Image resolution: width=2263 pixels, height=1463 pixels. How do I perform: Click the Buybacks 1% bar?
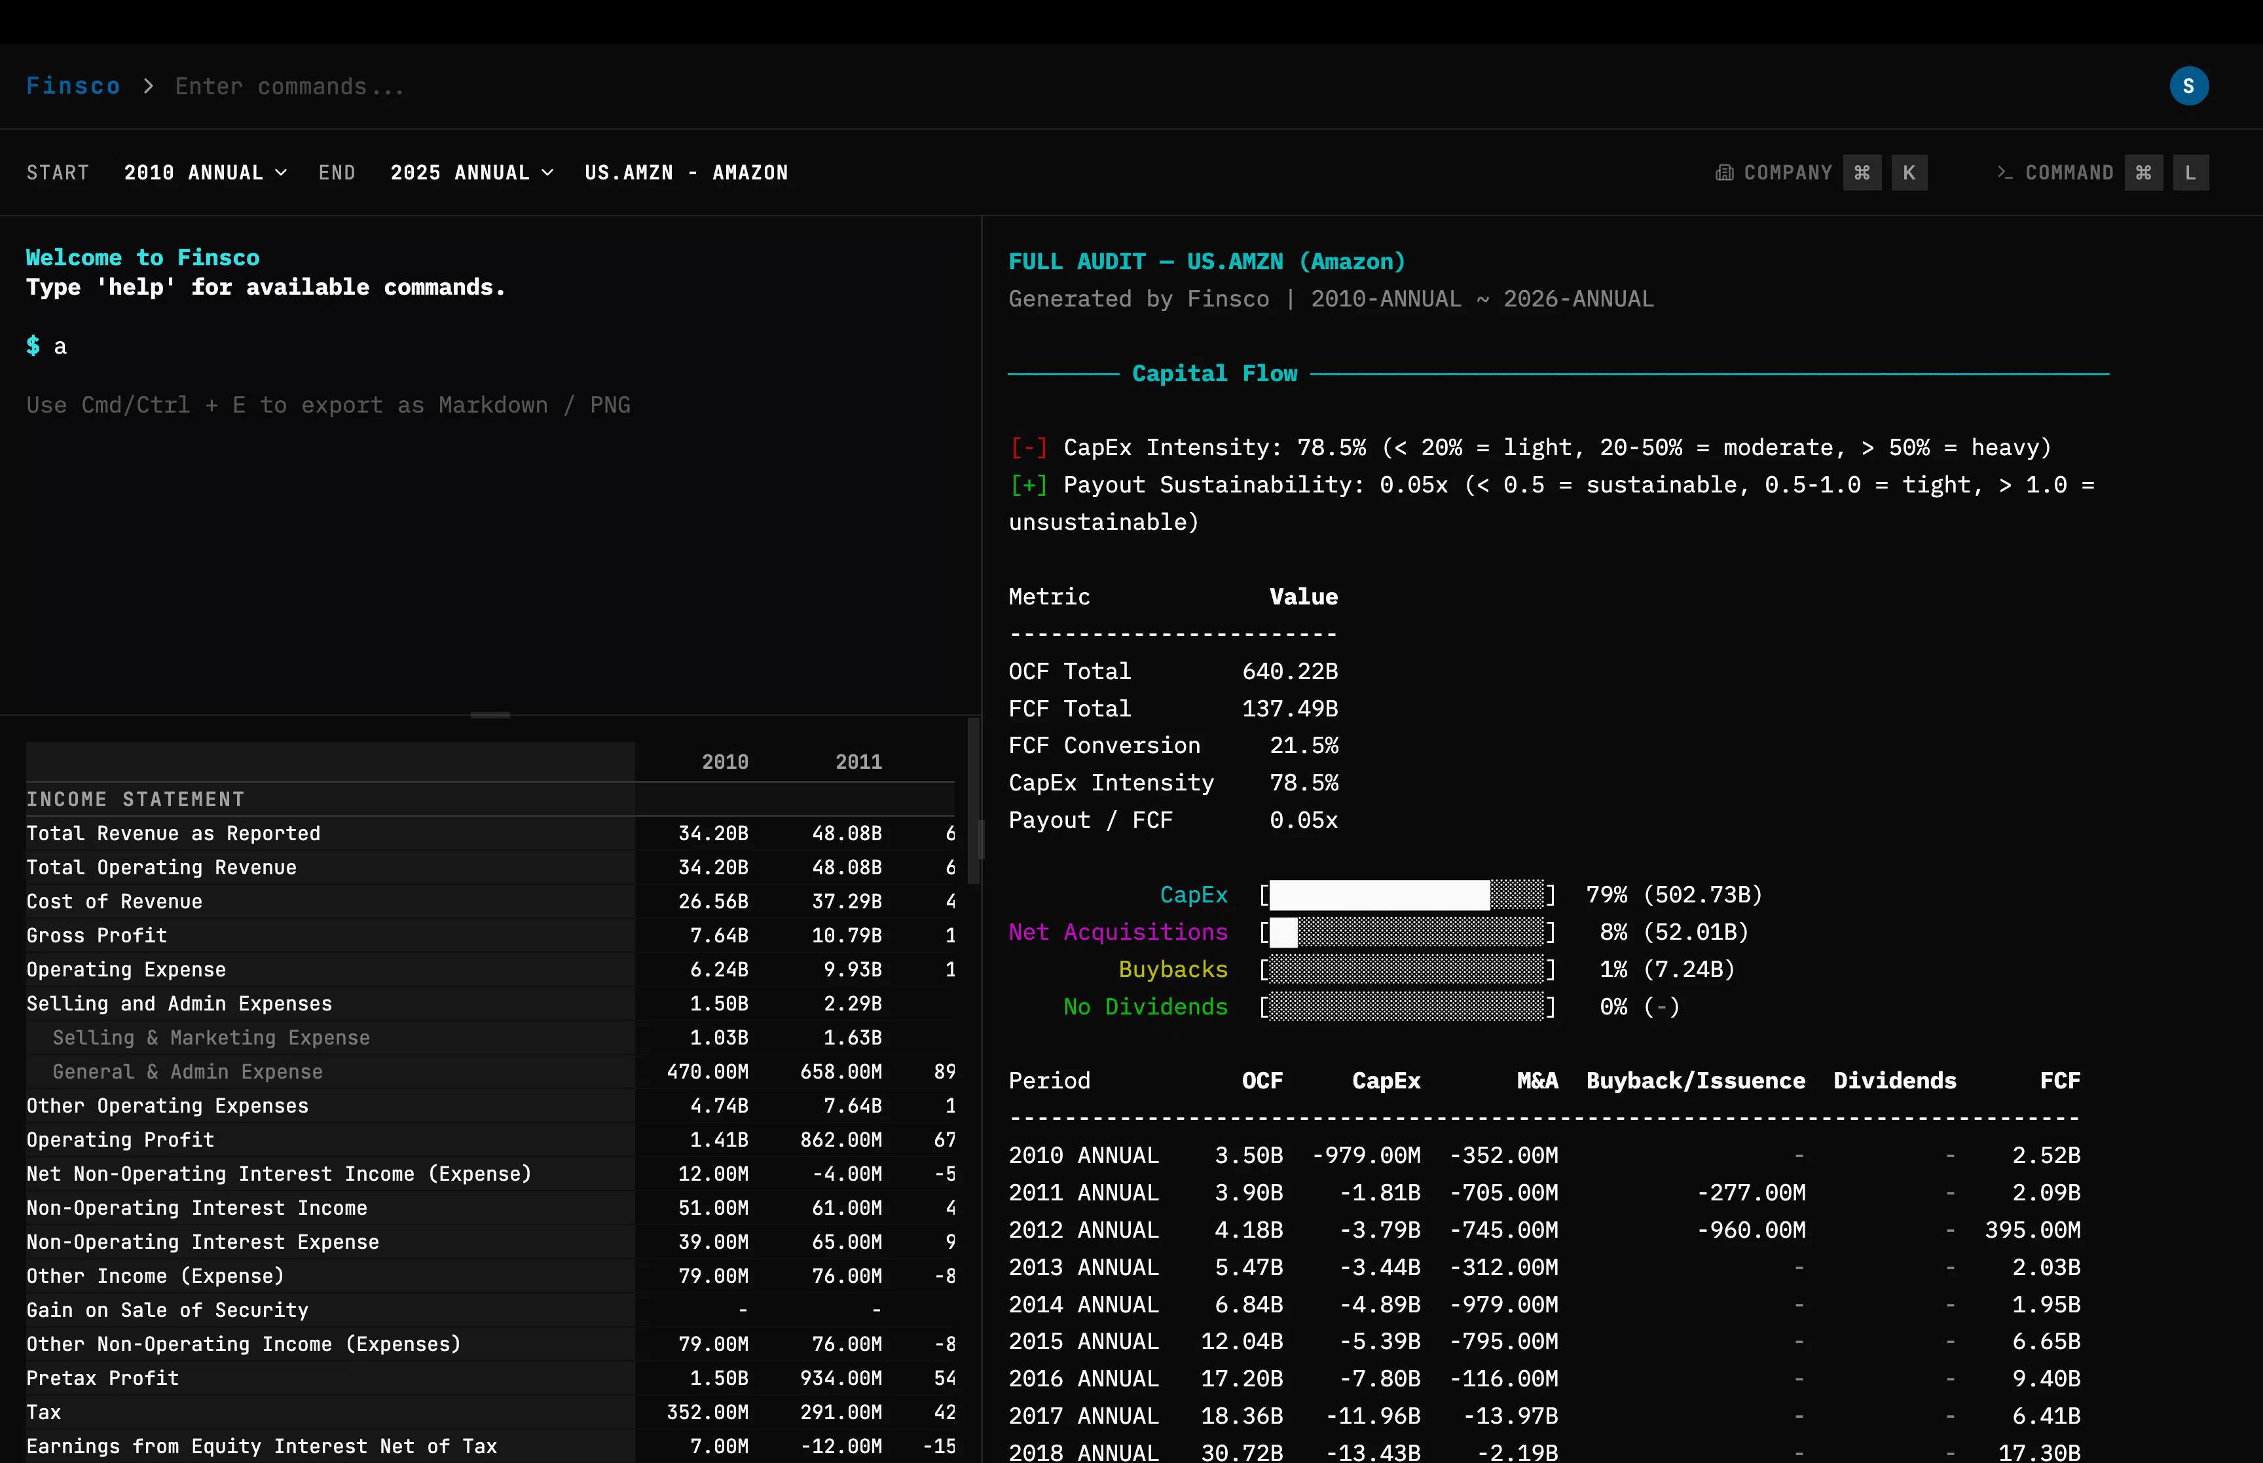[x=1407, y=969]
